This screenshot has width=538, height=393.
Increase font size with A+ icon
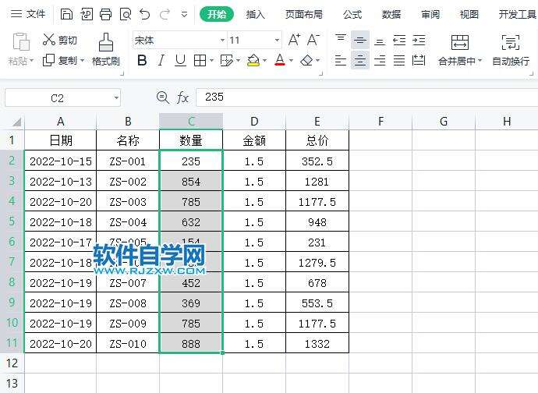click(294, 41)
